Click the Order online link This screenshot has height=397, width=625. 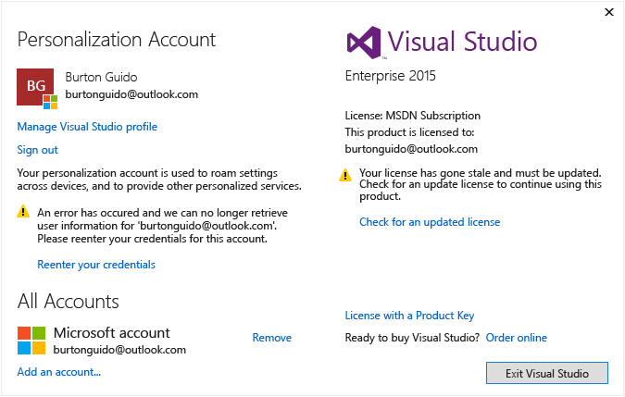click(516, 338)
